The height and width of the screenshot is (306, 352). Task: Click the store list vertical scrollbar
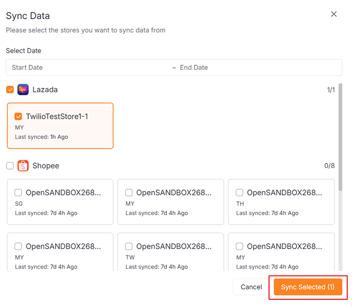click(340, 139)
